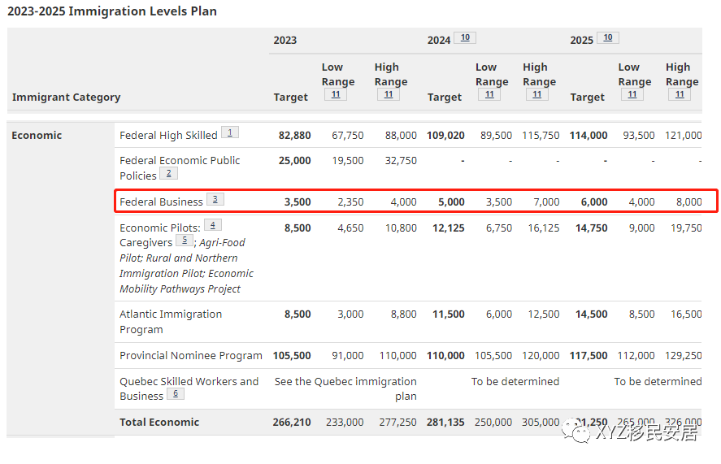
Task: Open footnote 11 under 2023 Low Range
Action: [x=336, y=94]
